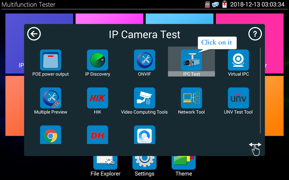
Task: Open Video Computing Tools
Action: coord(144,98)
